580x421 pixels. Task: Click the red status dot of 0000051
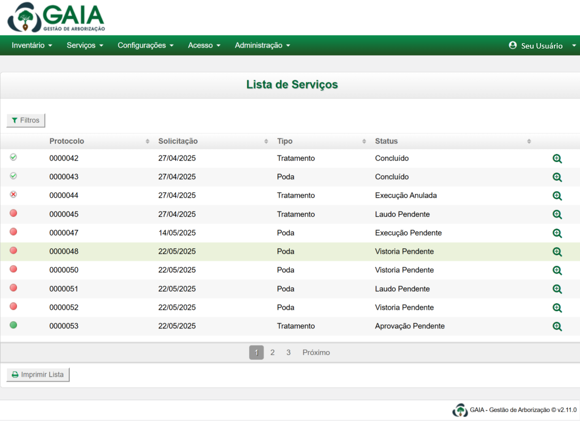pyautogui.click(x=13, y=288)
